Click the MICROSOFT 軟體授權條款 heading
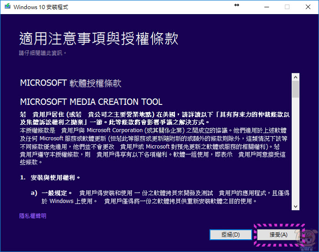Viewport: 319px width, 252px height. click(71, 83)
